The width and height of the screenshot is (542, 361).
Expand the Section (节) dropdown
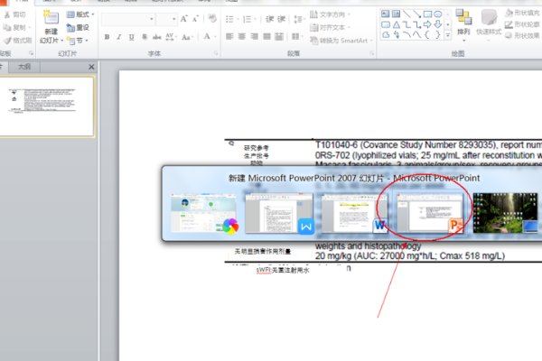pyautogui.click(x=79, y=41)
